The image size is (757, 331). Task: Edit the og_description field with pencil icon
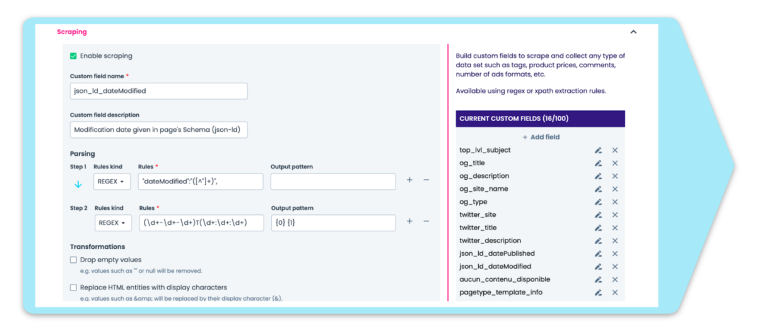598,176
